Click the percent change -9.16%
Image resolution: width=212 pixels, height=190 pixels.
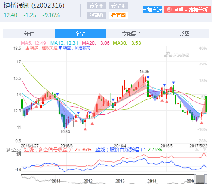pos(51,15)
